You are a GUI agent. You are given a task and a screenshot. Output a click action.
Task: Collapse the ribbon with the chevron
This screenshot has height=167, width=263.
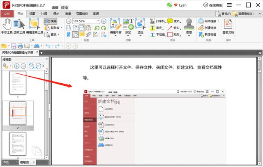click(260, 14)
